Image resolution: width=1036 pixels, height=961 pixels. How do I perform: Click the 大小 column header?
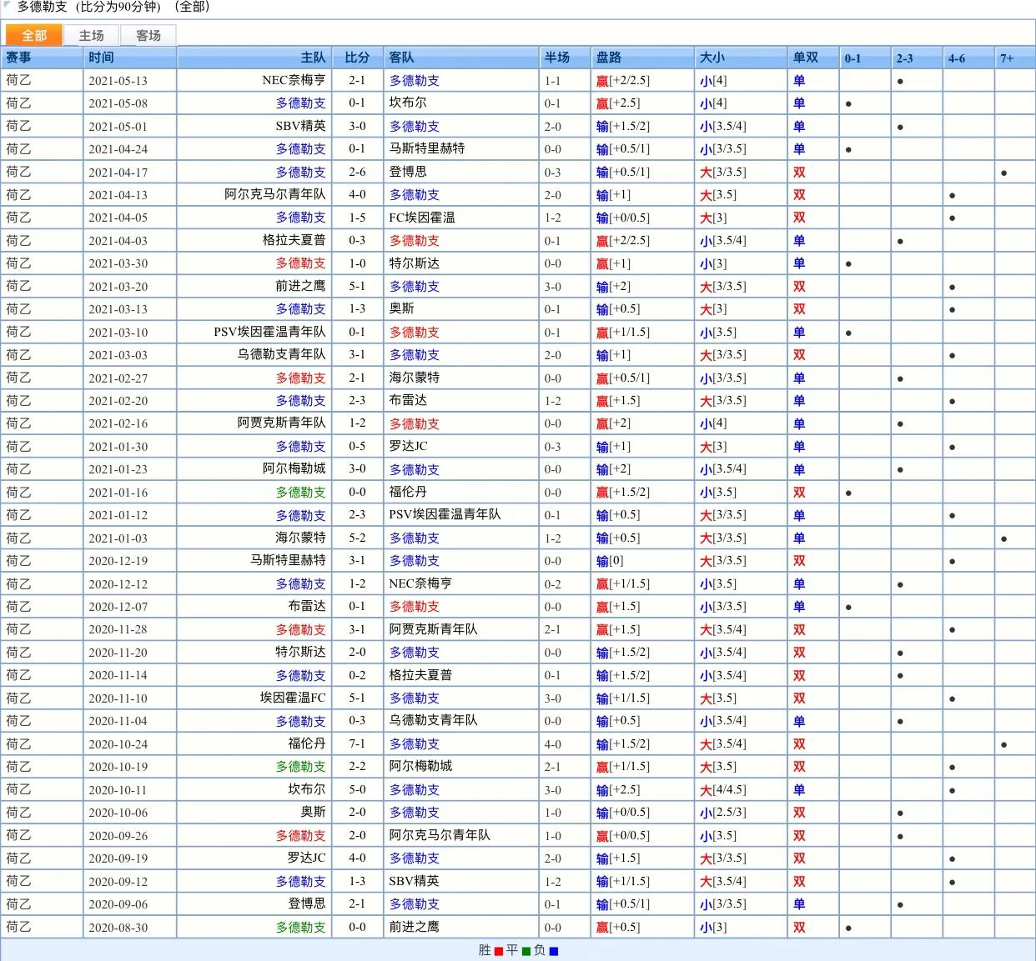712,58
